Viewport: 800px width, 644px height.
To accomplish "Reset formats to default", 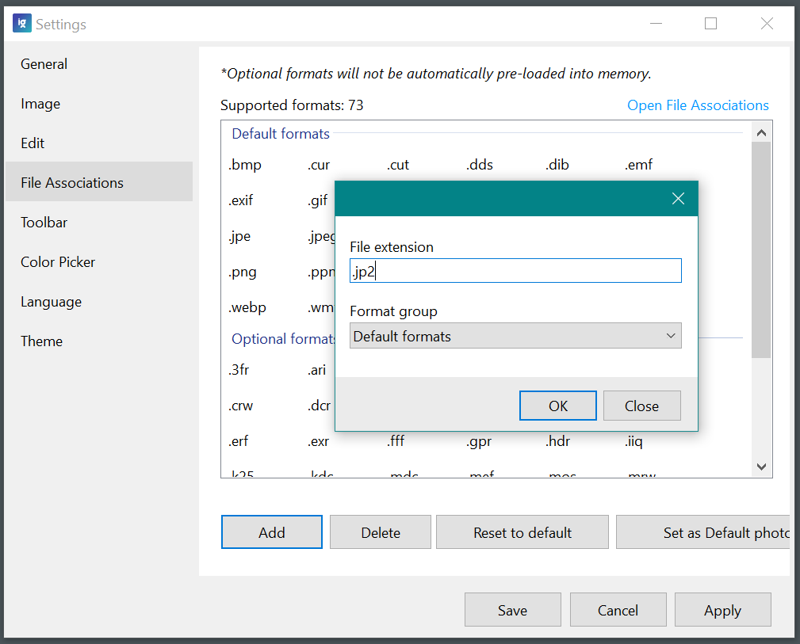I will tap(522, 532).
